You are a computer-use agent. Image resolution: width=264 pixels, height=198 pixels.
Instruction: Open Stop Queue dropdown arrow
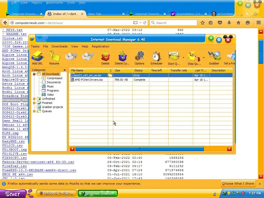click(204, 58)
